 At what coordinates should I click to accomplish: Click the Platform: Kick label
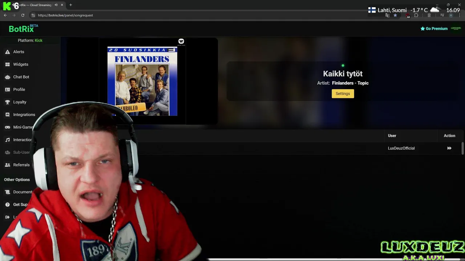30,40
